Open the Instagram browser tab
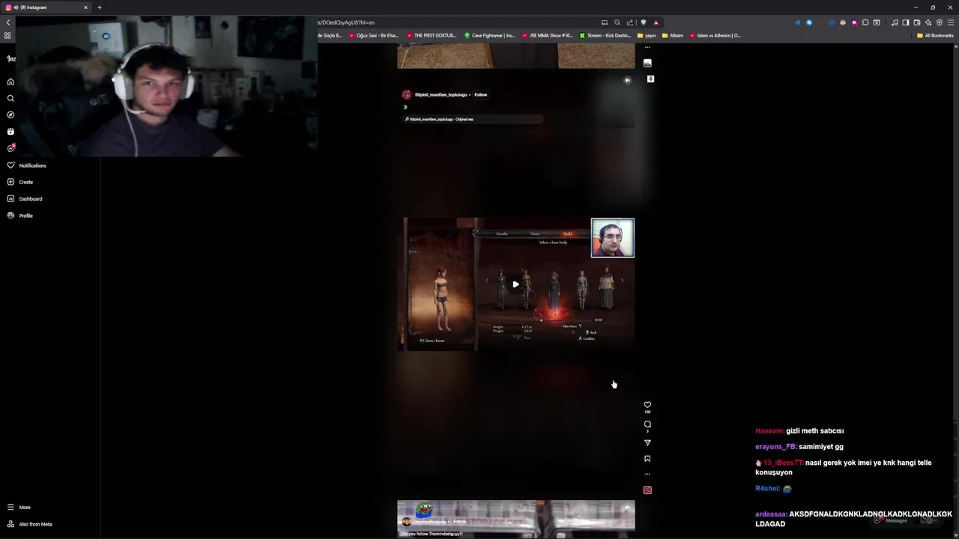Viewport: 959px width, 539px height. coord(46,7)
